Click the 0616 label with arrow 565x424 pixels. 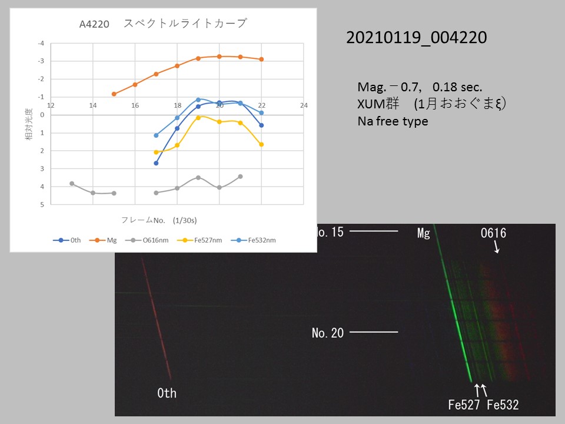click(492, 234)
